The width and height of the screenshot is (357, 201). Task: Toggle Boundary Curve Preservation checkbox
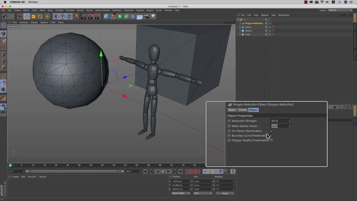271,136
